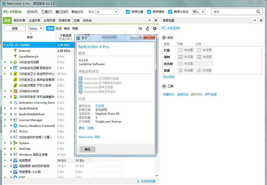Open the 帮助(H) menu
267x185 pixels.
click(x=77, y=12)
